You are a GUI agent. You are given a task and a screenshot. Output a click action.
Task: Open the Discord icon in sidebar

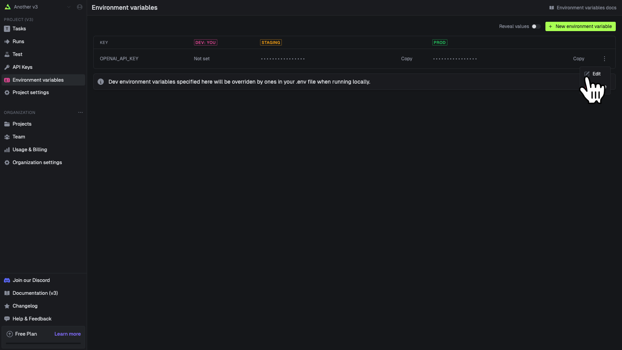7,280
